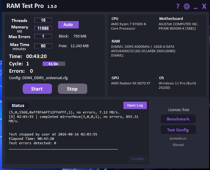Click the 'Test stopped by user' log line
The image size is (210, 170).
point(53,134)
